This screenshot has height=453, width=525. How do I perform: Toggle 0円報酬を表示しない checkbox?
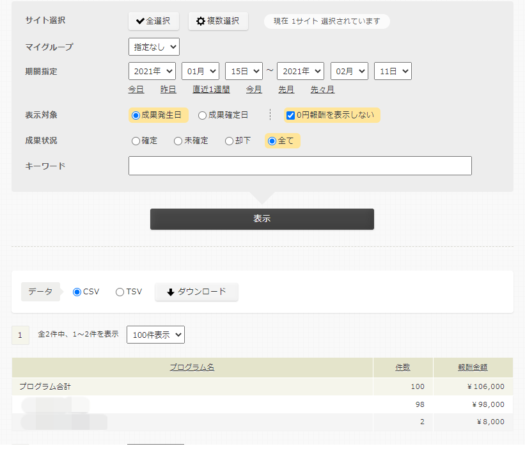(x=290, y=115)
